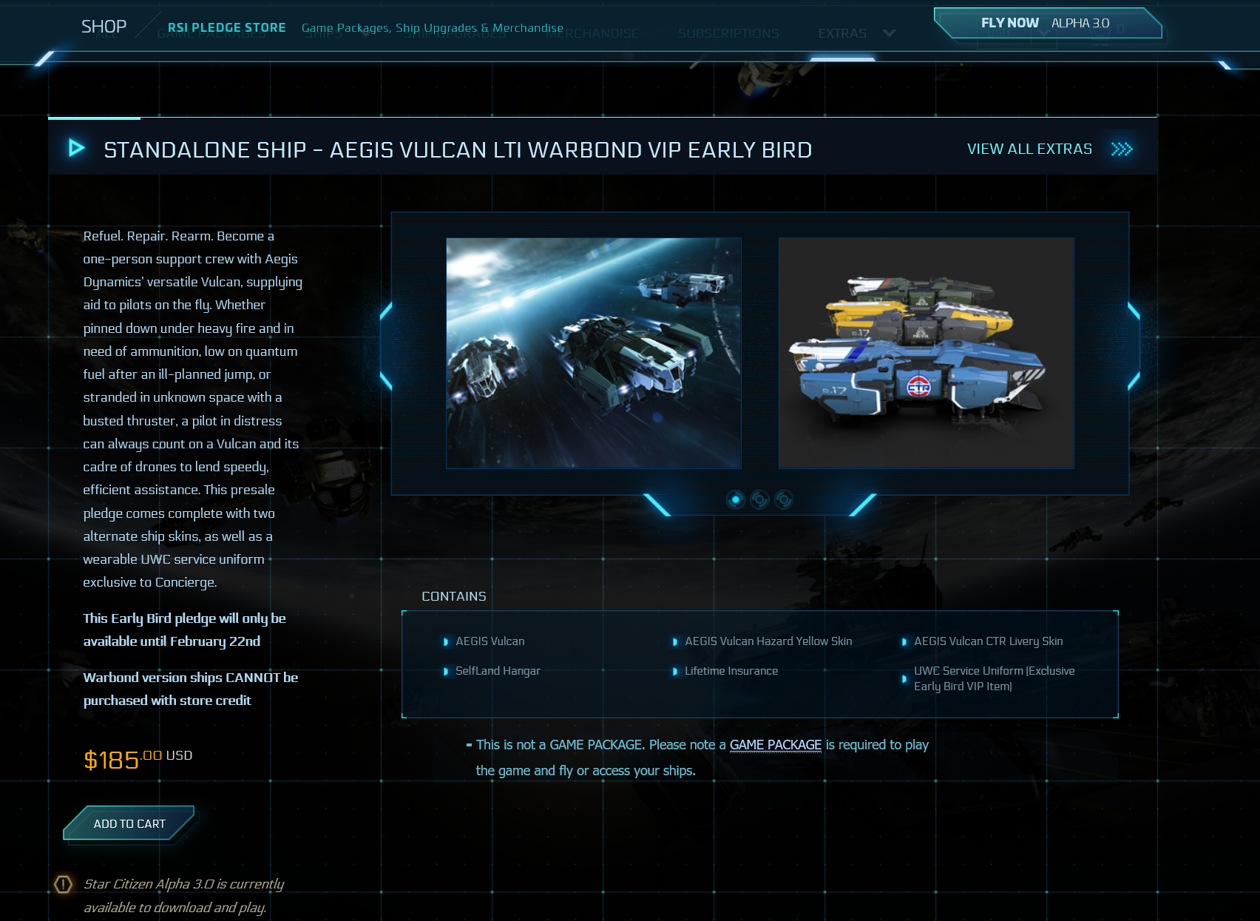Click the play triangle icon beside the title
This screenshot has width=1260, height=921.
[x=76, y=148]
